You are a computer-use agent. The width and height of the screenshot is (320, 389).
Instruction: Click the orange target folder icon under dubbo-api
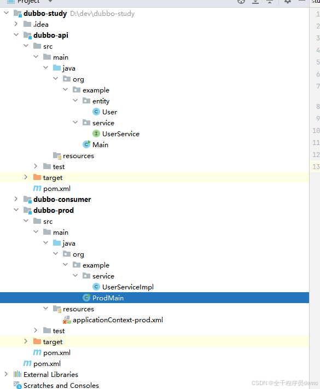[37, 177]
